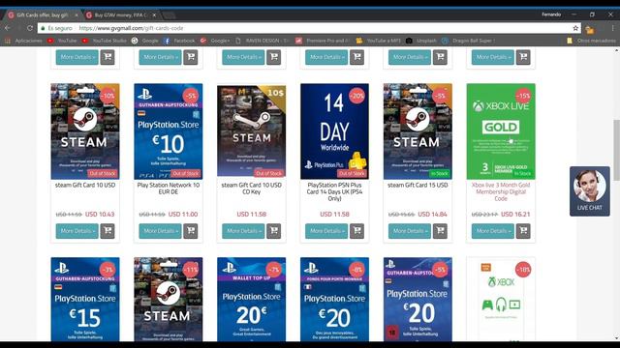620x348 pixels.
Task: Open the Xbox live 3 Month Gold Membership link
Action: click(501, 191)
